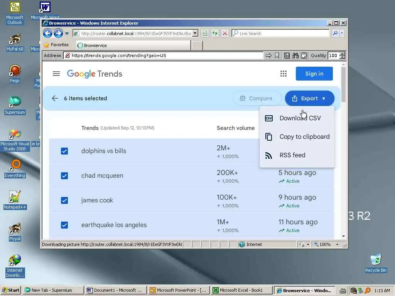Click the Everything desktop icon
This screenshot has width=395, height=296.
[15, 169]
